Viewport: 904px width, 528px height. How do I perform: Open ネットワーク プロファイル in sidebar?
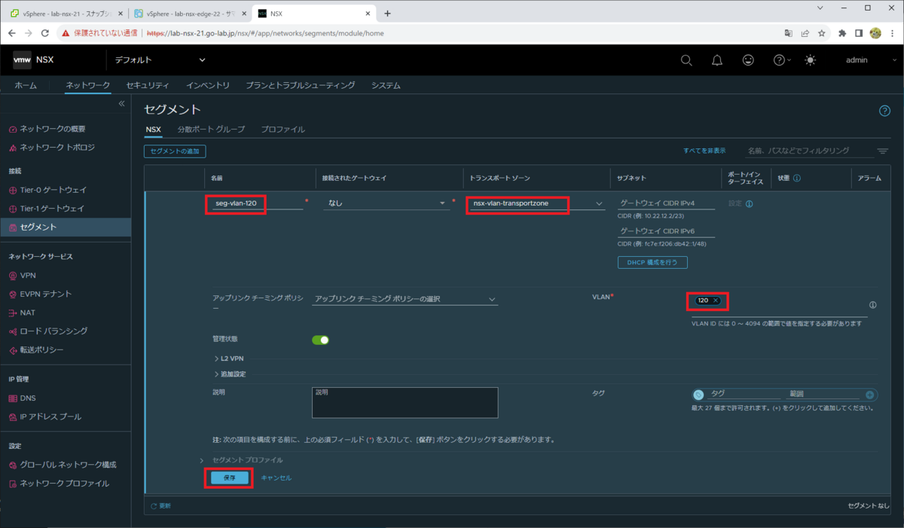66,484
